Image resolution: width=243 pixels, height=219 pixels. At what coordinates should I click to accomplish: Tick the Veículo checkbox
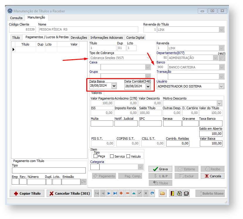click(128, 156)
